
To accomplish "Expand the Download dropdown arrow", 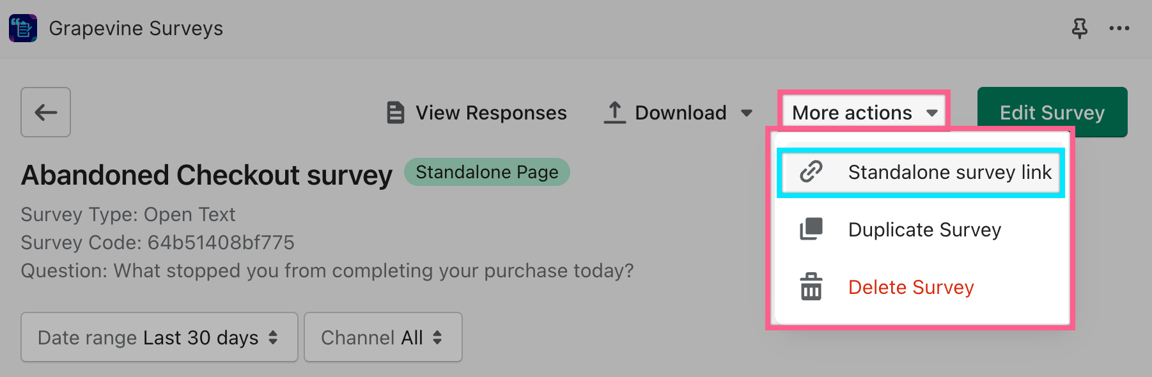I will tap(746, 113).
